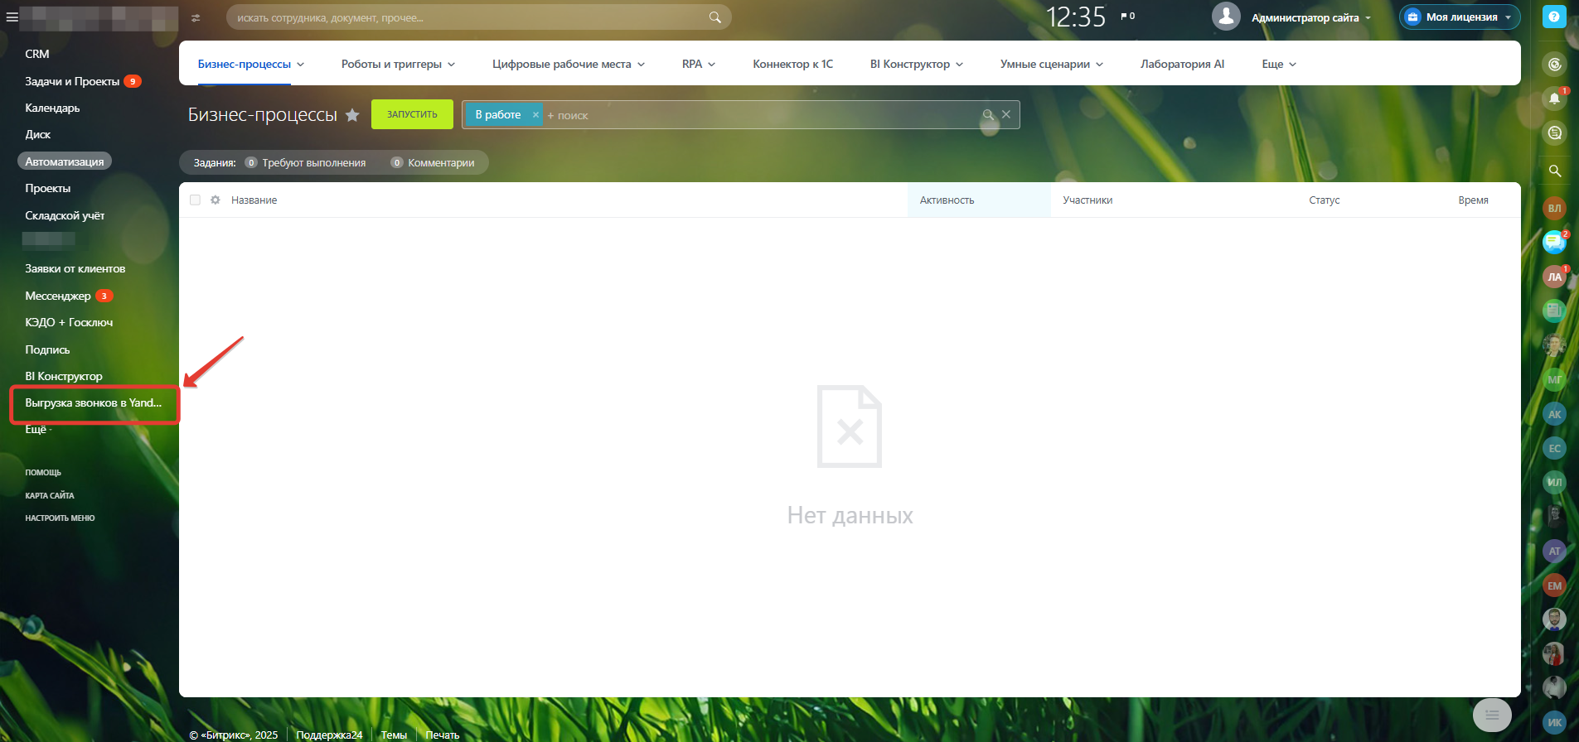Viewport: 1579px width, 742px height.
Task: Open Подпись in the left menu
Action: click(47, 349)
